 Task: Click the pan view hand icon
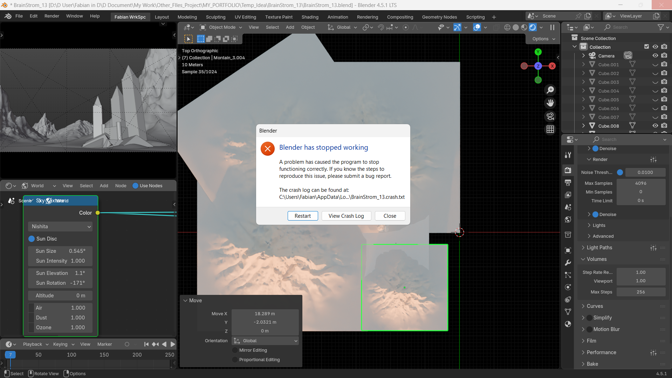[550, 103]
